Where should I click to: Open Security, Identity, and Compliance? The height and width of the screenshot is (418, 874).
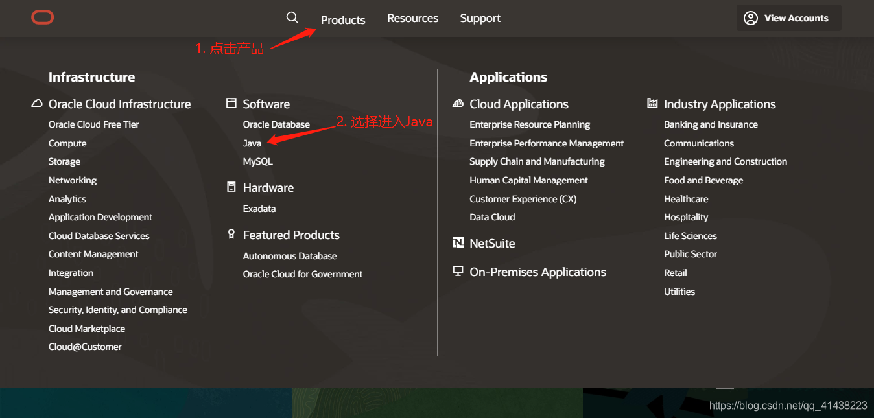118,310
